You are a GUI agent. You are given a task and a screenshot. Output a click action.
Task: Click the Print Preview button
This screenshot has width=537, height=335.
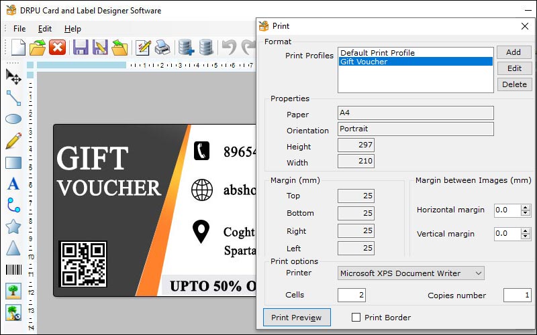click(x=297, y=318)
